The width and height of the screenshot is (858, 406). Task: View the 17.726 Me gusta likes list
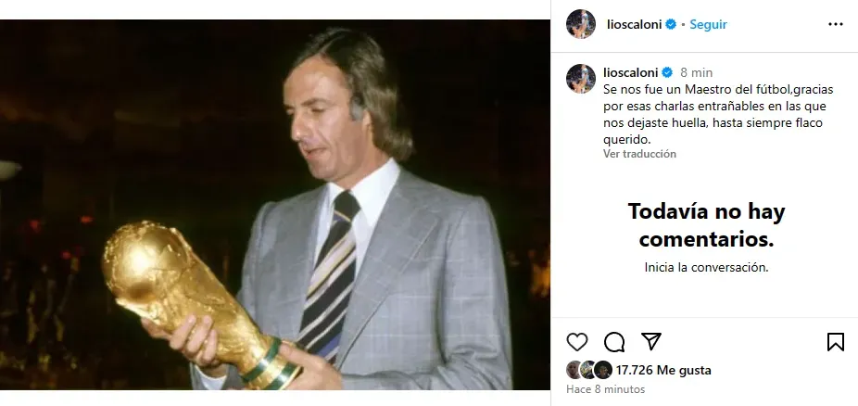coord(663,370)
